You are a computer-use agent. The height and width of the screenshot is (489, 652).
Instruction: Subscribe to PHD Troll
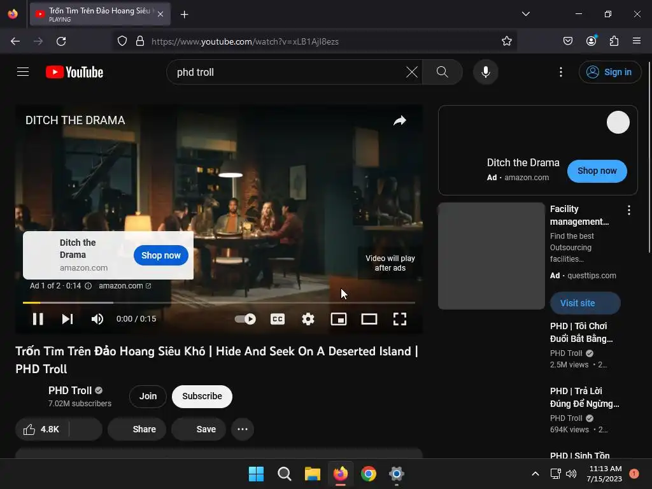(202, 396)
